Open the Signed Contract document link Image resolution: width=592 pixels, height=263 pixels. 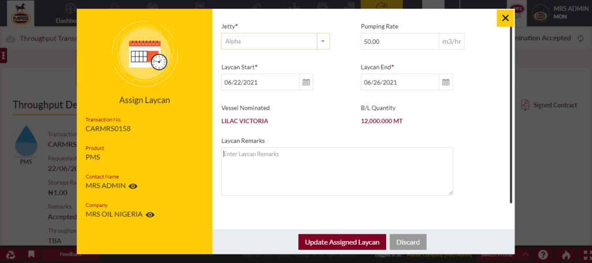pos(555,105)
